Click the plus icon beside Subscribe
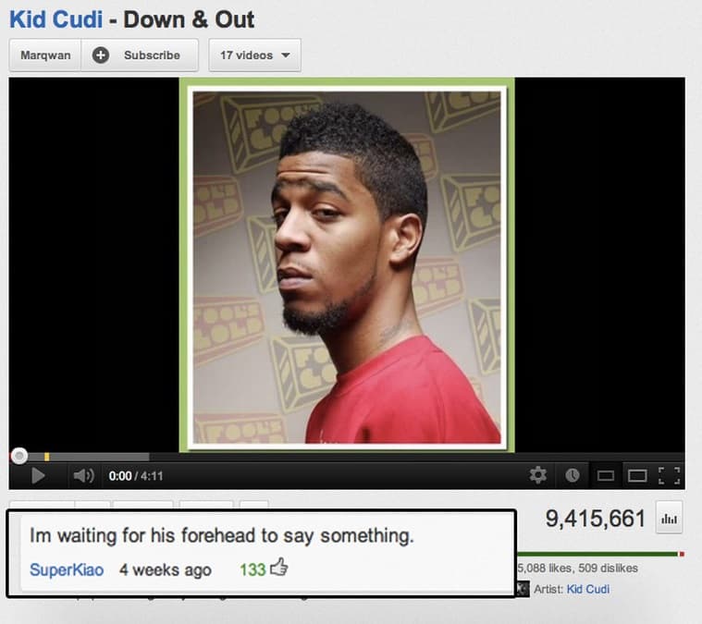The image size is (702, 624). click(x=101, y=55)
